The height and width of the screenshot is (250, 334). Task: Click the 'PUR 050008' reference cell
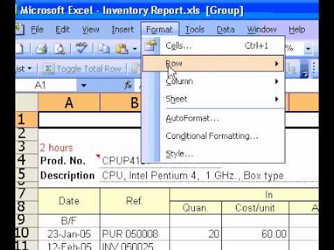(134, 234)
